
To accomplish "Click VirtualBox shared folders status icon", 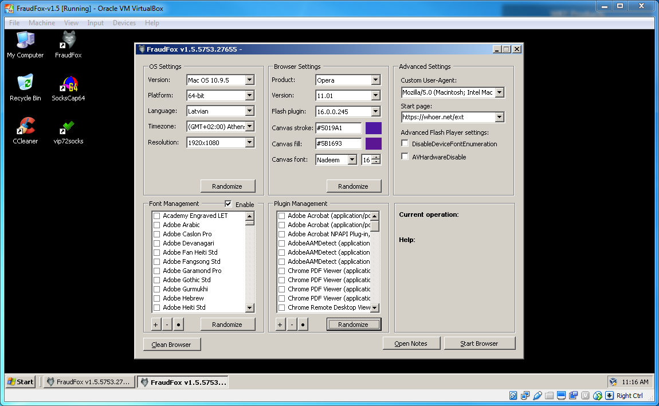I will (549, 396).
